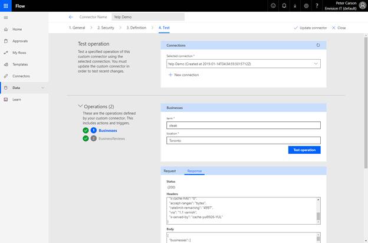Click the feedback smiley icon
This screenshot has height=243, width=368.
coord(273,6)
